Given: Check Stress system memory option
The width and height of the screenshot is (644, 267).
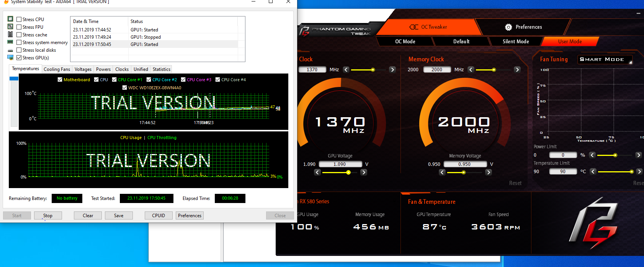Looking at the screenshot, I should (19, 42).
